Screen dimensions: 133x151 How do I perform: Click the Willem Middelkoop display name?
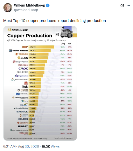click(29, 5)
